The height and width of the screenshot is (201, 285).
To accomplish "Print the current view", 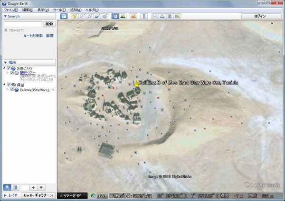I will pyautogui.click(x=162, y=16).
